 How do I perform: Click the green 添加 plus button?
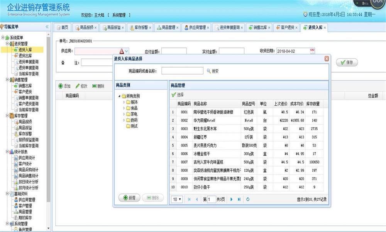(64, 86)
